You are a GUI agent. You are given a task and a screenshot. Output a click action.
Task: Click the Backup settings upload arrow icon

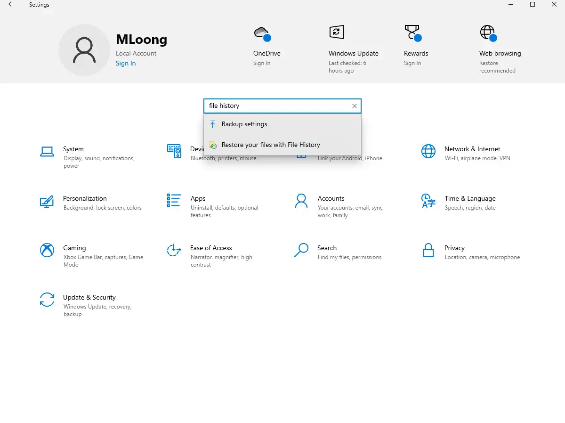point(213,124)
